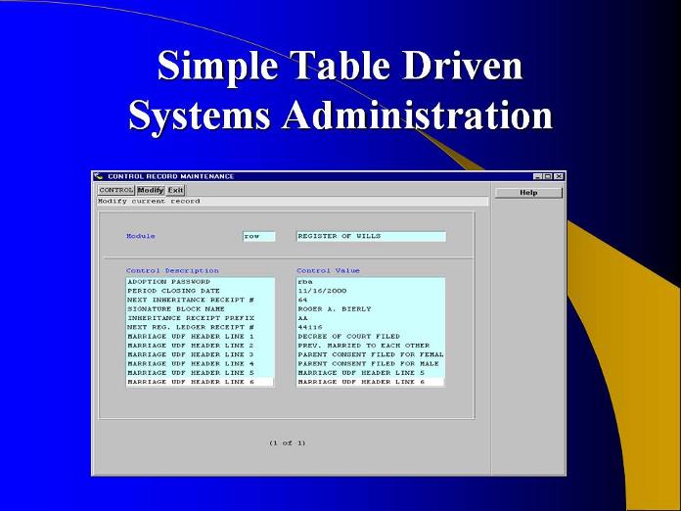681x511 pixels.
Task: Click the REGISTER OF WILLS module name field
Action: pos(370,236)
